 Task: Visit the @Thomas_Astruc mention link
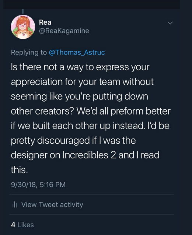[77, 52]
